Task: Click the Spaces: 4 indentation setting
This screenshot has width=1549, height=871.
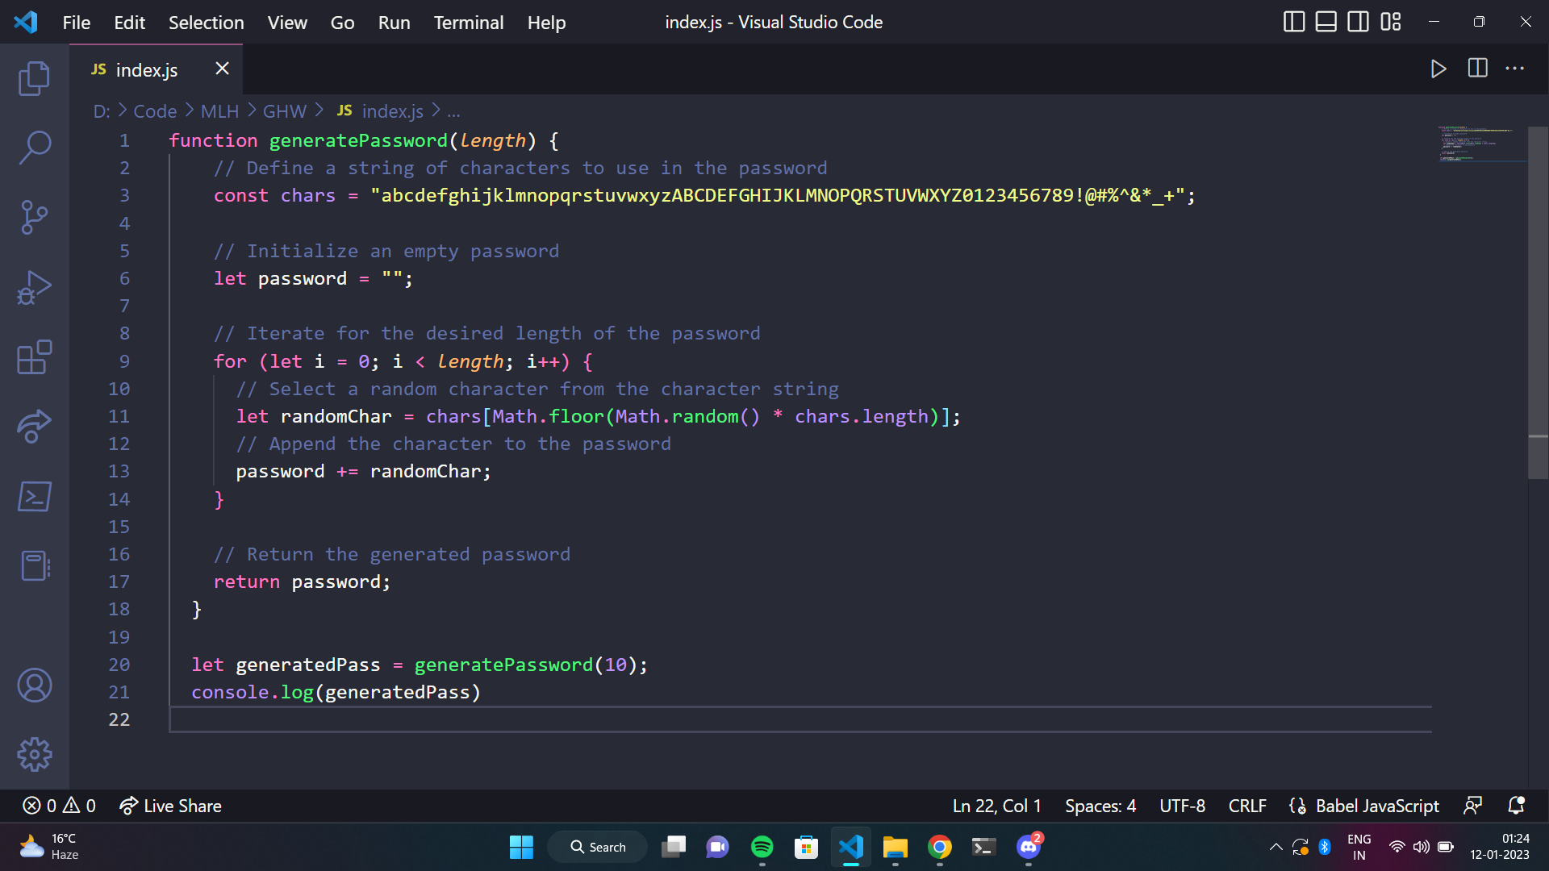Action: click(x=1100, y=806)
